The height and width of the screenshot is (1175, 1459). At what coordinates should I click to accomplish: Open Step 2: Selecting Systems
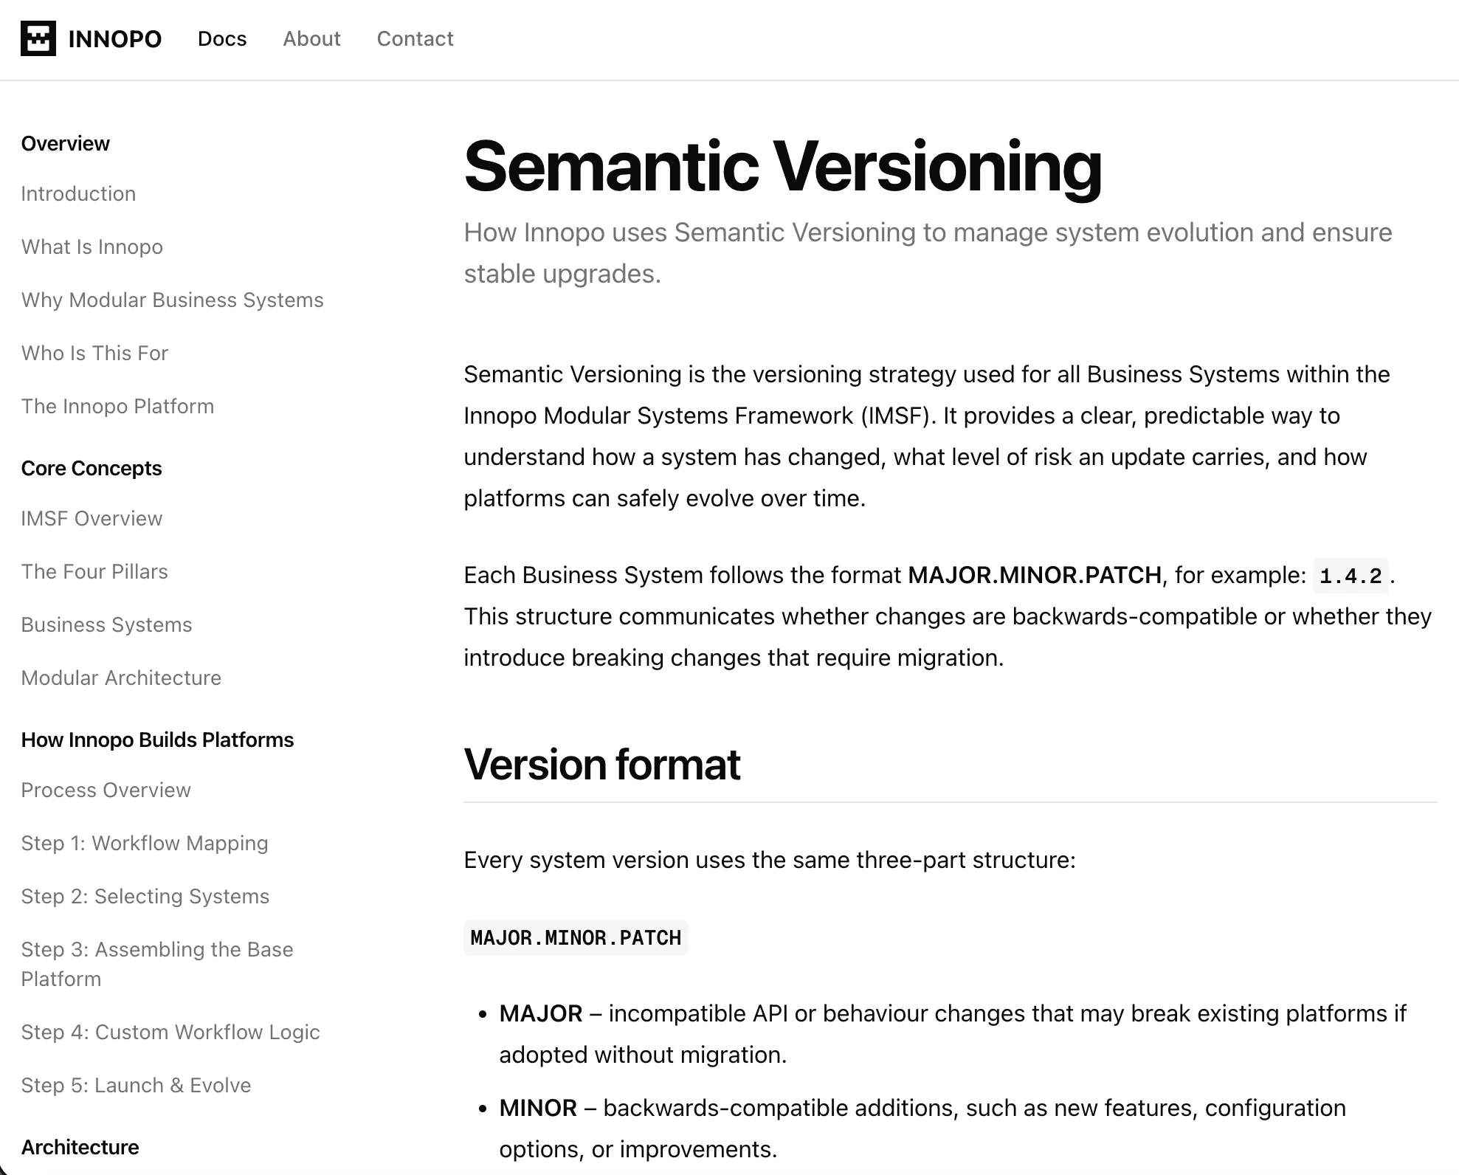pyautogui.click(x=145, y=896)
